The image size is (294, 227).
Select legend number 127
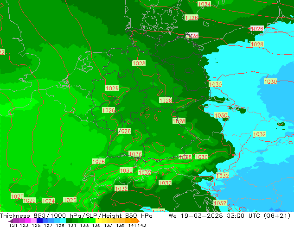click(x=48, y=225)
